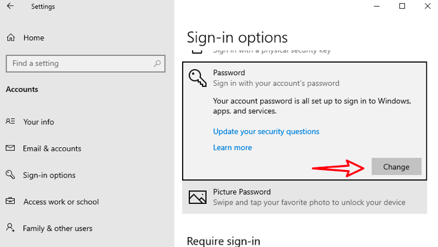
Task: Open the Your info page
Action: click(x=39, y=122)
